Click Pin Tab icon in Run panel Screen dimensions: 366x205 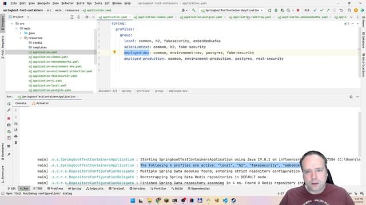tap(9, 154)
